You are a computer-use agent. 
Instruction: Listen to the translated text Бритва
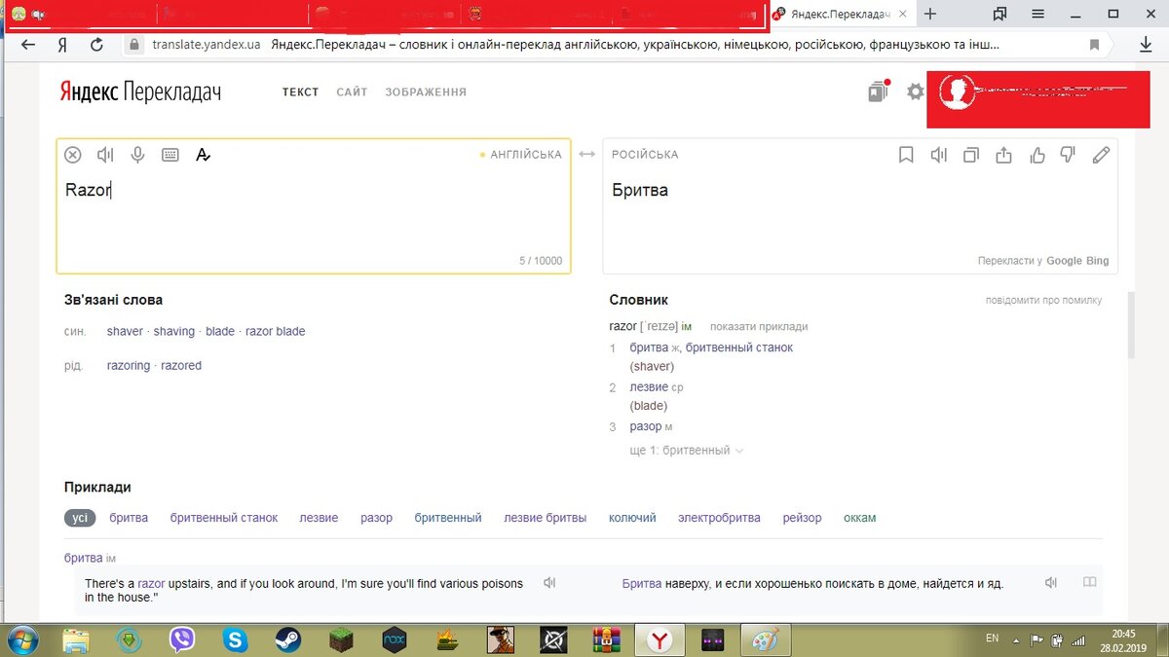[x=939, y=155]
